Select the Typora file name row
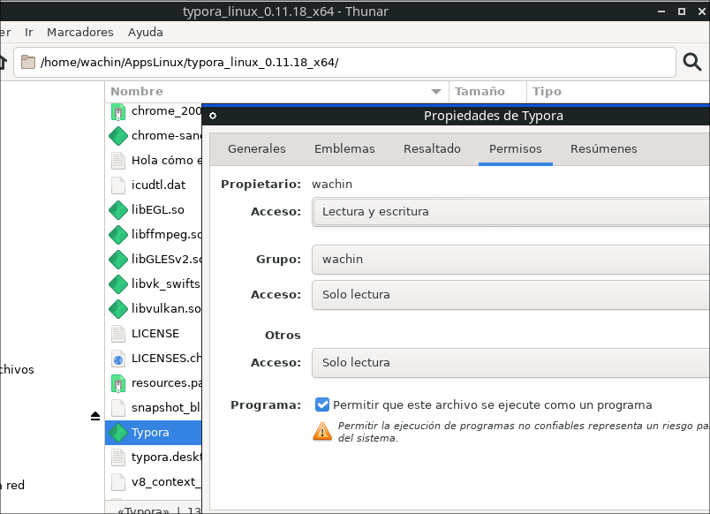 153,433
